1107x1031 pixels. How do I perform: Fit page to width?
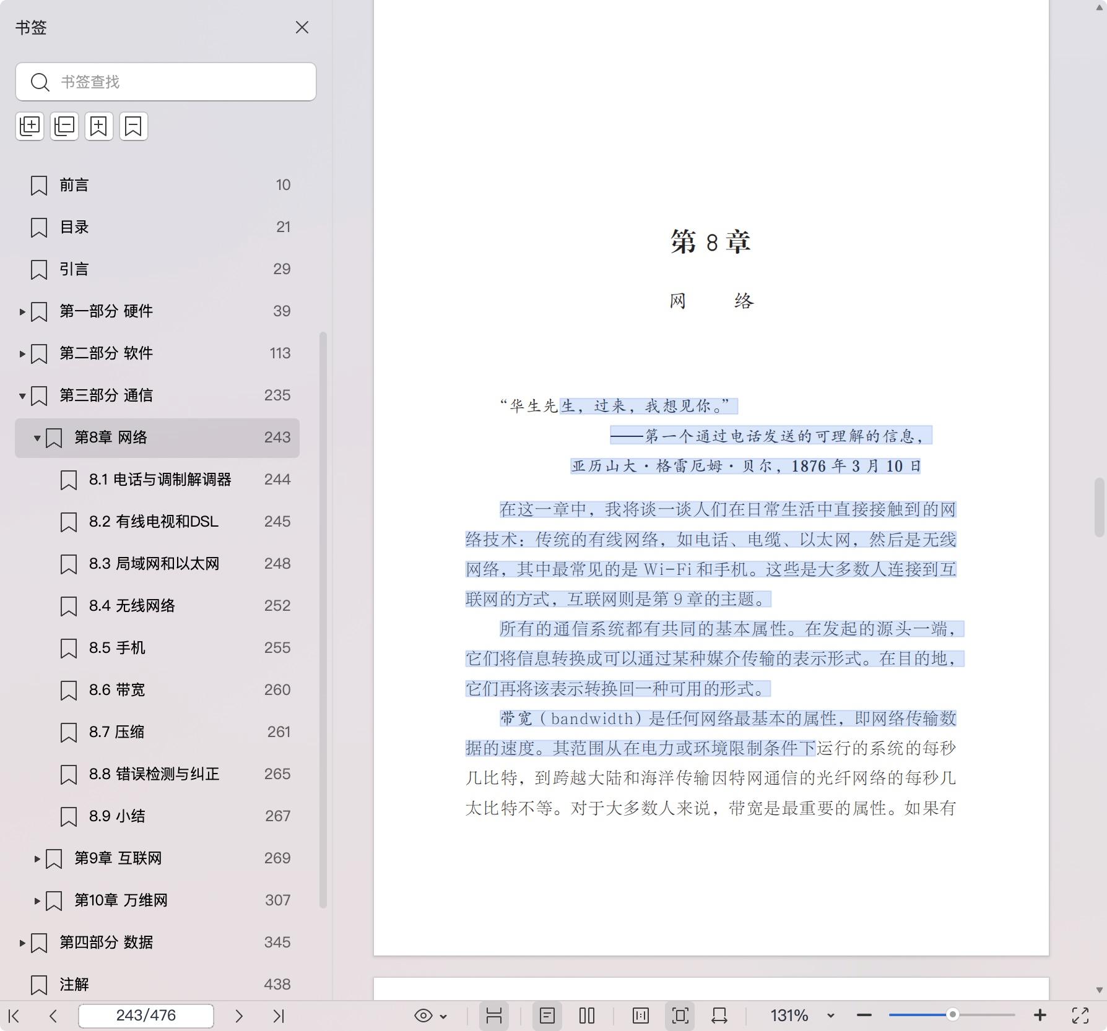[719, 1016]
